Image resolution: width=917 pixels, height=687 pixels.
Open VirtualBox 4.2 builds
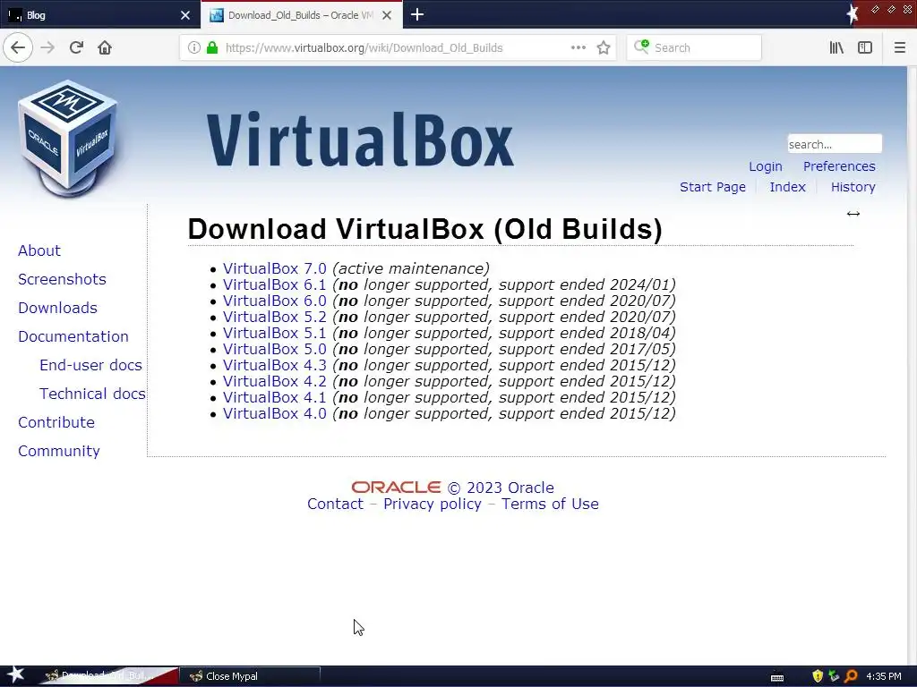point(274,381)
